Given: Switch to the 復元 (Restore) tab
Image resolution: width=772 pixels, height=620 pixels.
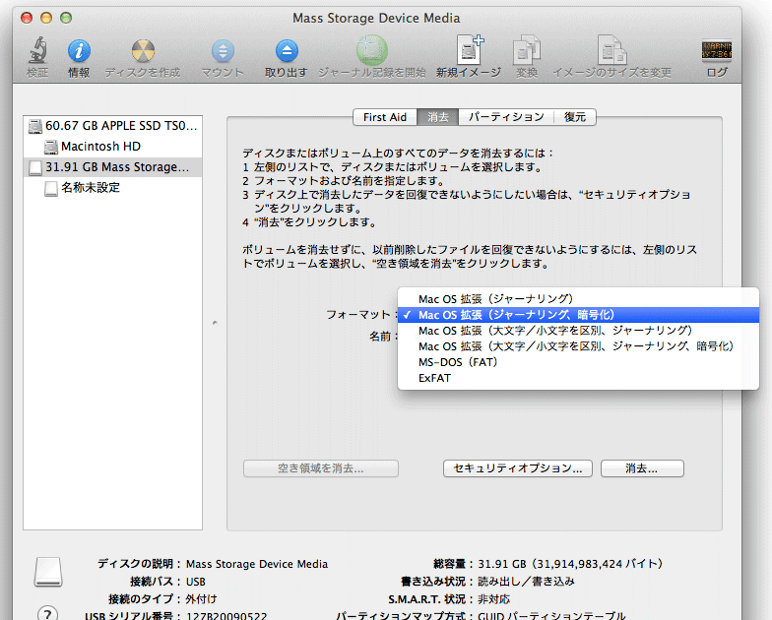Looking at the screenshot, I should click(x=575, y=117).
